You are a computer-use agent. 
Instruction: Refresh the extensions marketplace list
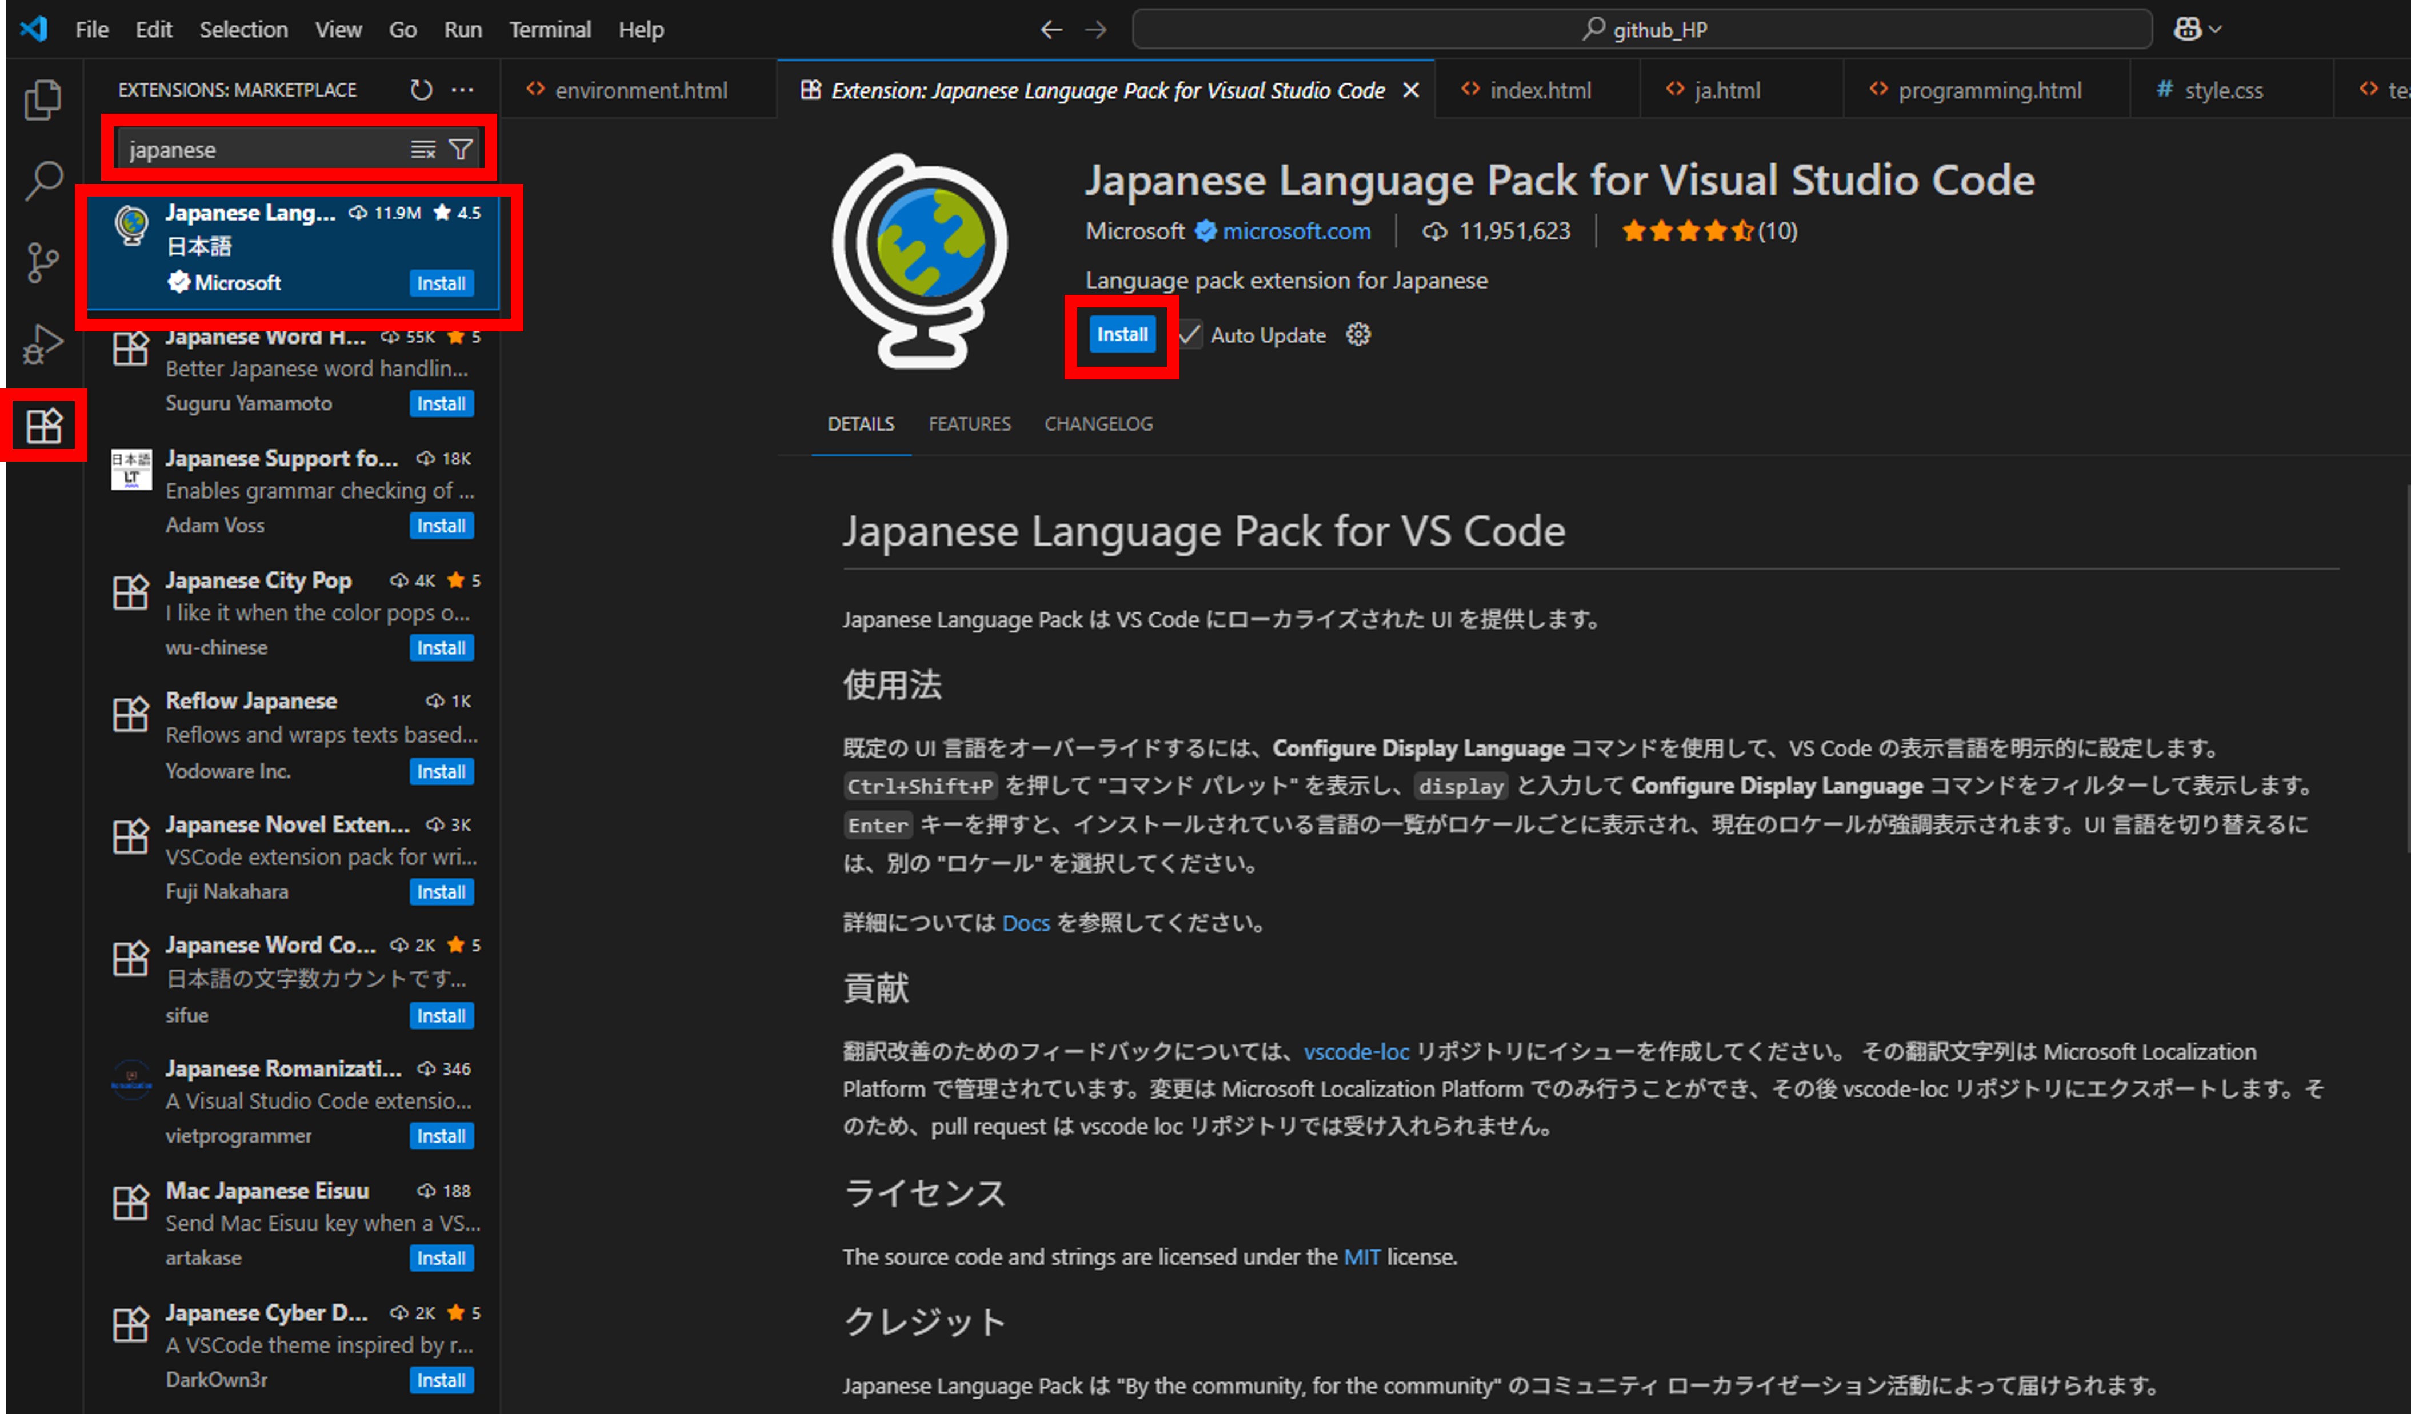(x=421, y=89)
